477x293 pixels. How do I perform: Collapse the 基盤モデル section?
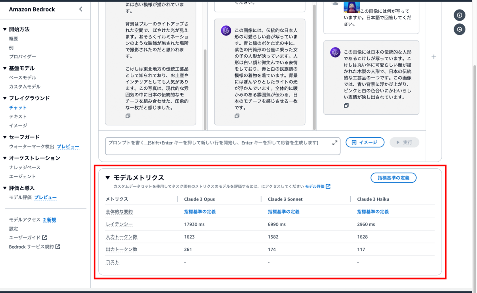click(5, 68)
